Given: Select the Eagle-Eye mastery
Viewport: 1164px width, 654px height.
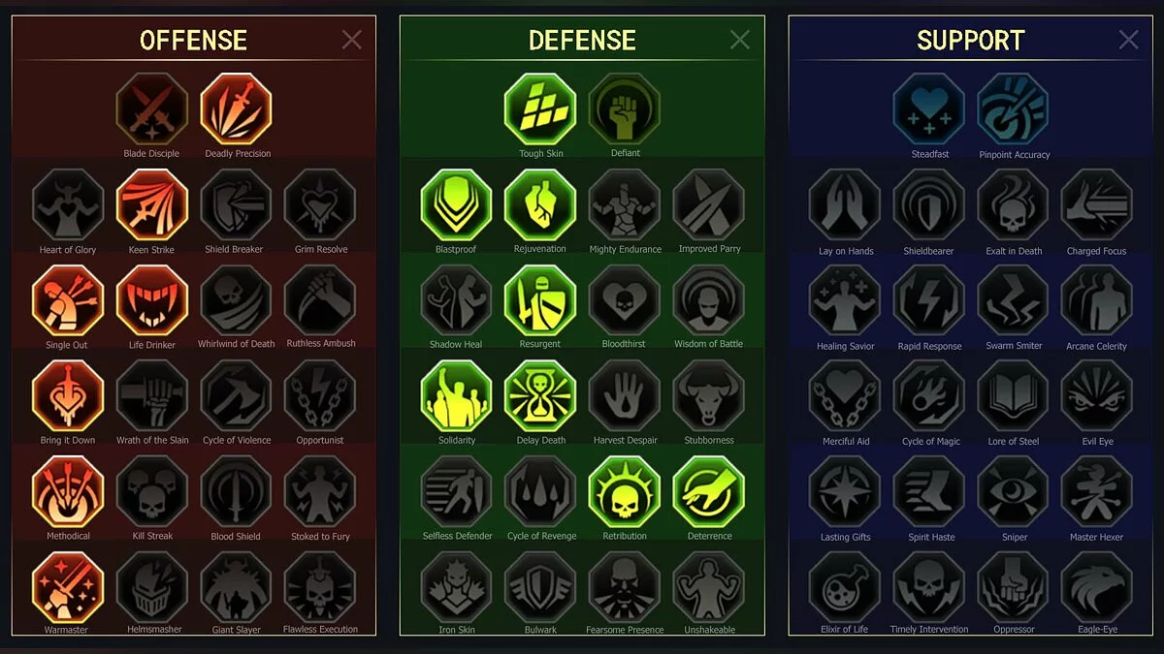Looking at the screenshot, I should click(1097, 587).
